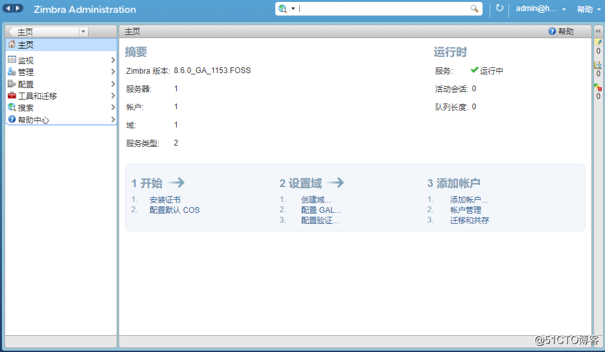Open the 主页 breadcrumb dropdown arrow
The width and height of the screenshot is (605, 352).
84,32
